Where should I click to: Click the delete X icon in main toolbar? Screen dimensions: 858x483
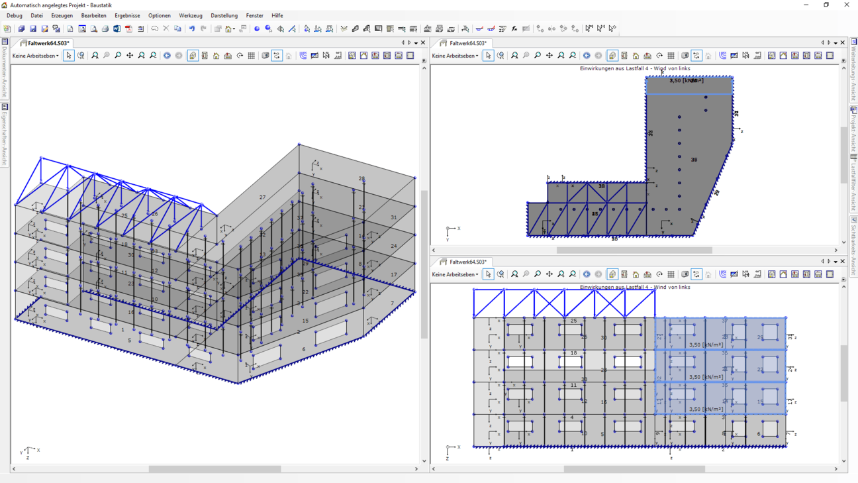(x=166, y=29)
